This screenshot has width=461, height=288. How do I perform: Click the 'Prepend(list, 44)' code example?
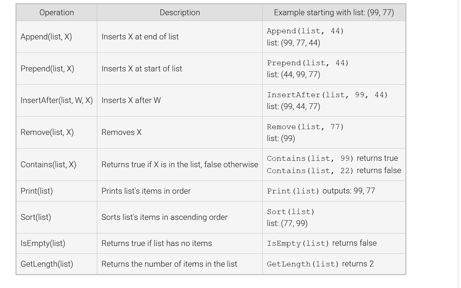[x=308, y=63]
